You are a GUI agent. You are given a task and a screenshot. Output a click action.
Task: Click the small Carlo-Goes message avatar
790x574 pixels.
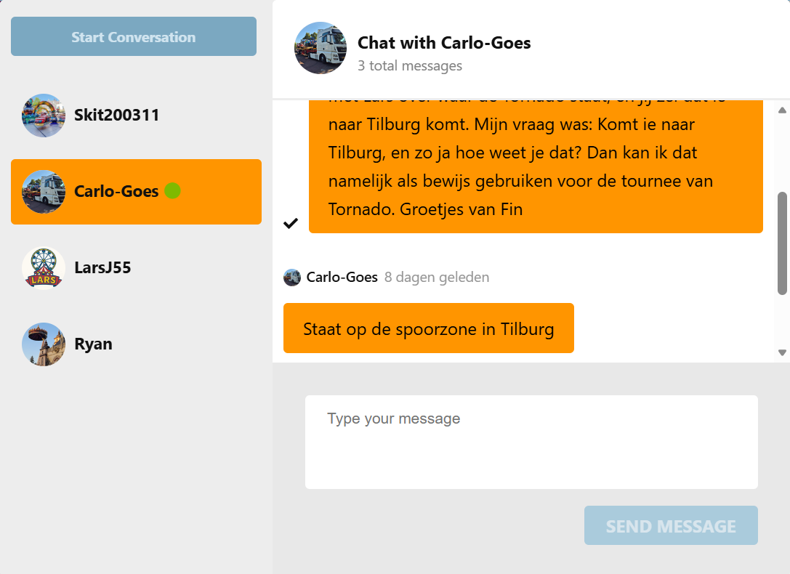coord(292,278)
